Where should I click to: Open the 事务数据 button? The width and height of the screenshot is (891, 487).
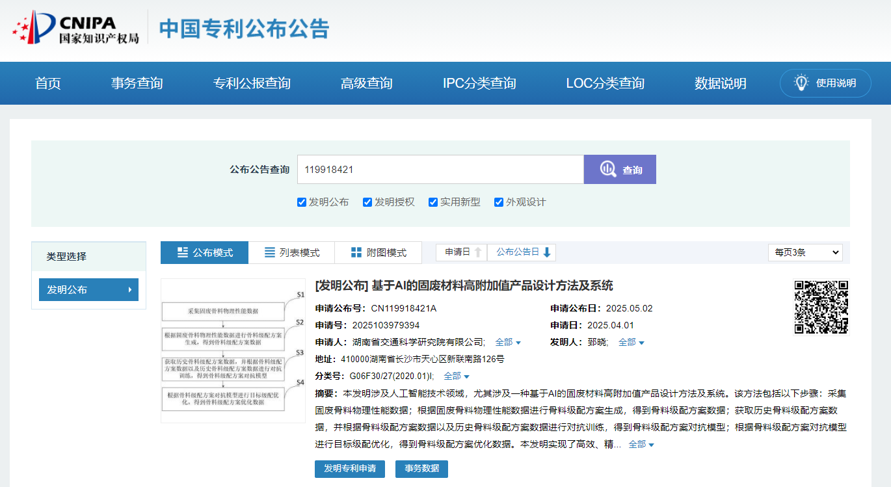421,469
